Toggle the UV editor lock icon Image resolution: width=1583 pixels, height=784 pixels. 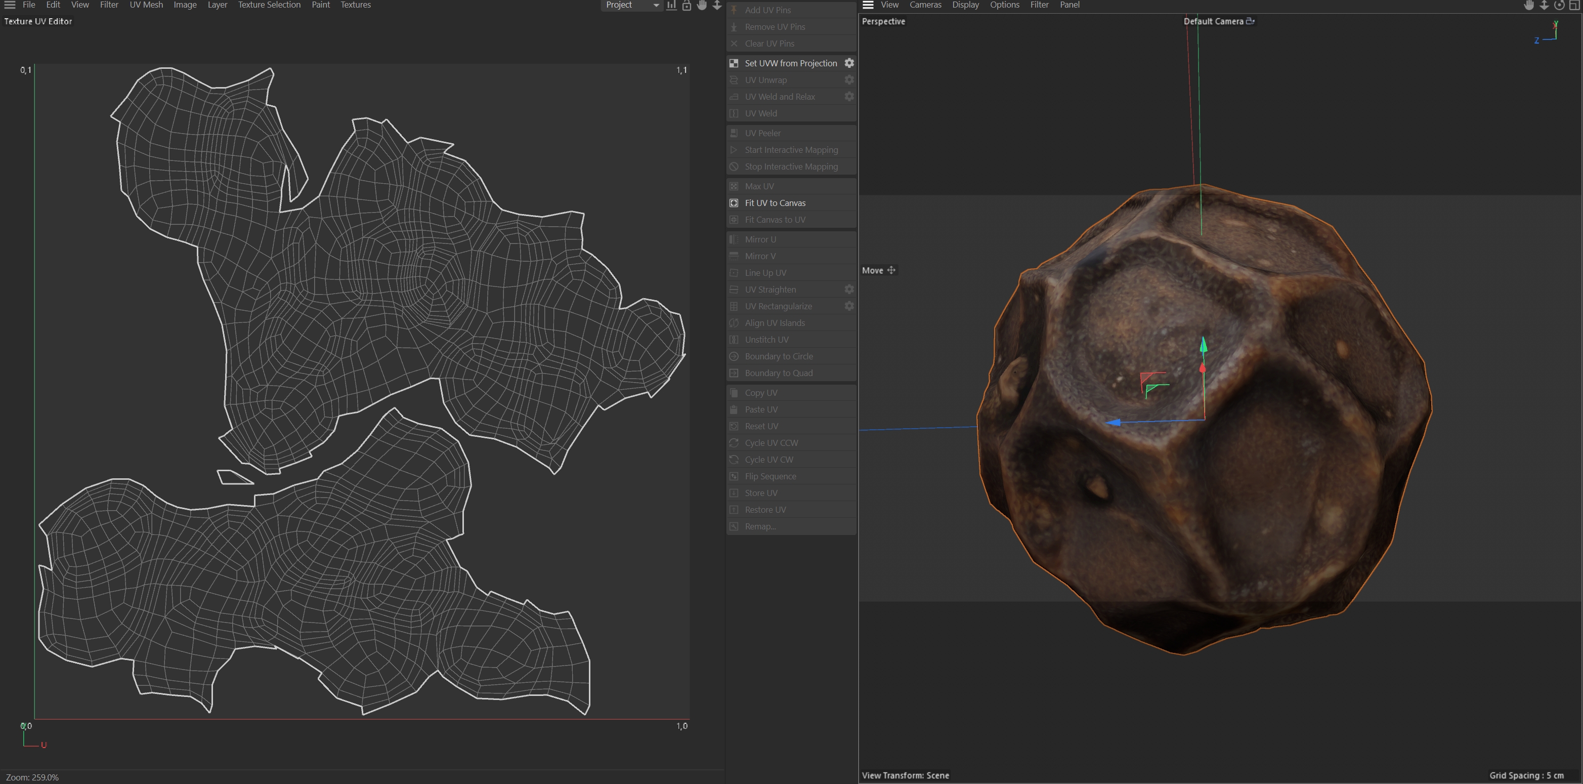[687, 5]
